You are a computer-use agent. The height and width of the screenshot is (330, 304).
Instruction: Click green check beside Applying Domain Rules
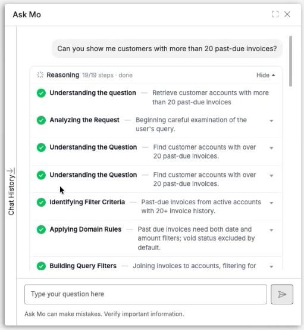tap(41, 229)
